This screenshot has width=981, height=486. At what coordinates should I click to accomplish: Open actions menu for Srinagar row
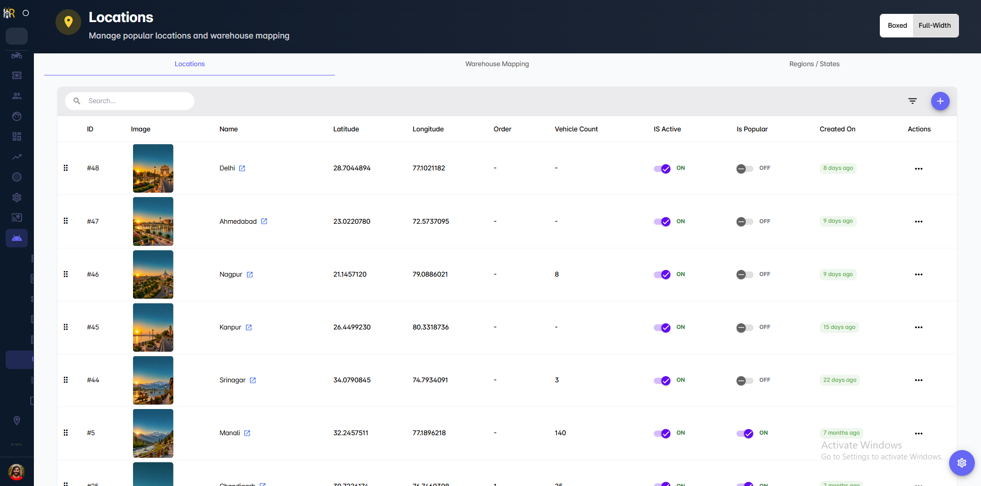click(918, 380)
